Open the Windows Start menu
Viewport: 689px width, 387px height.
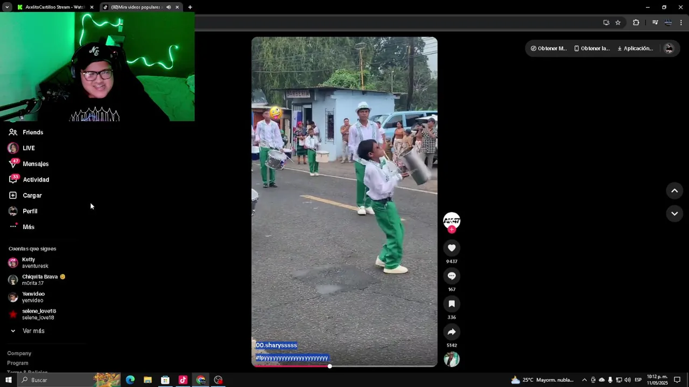8,380
